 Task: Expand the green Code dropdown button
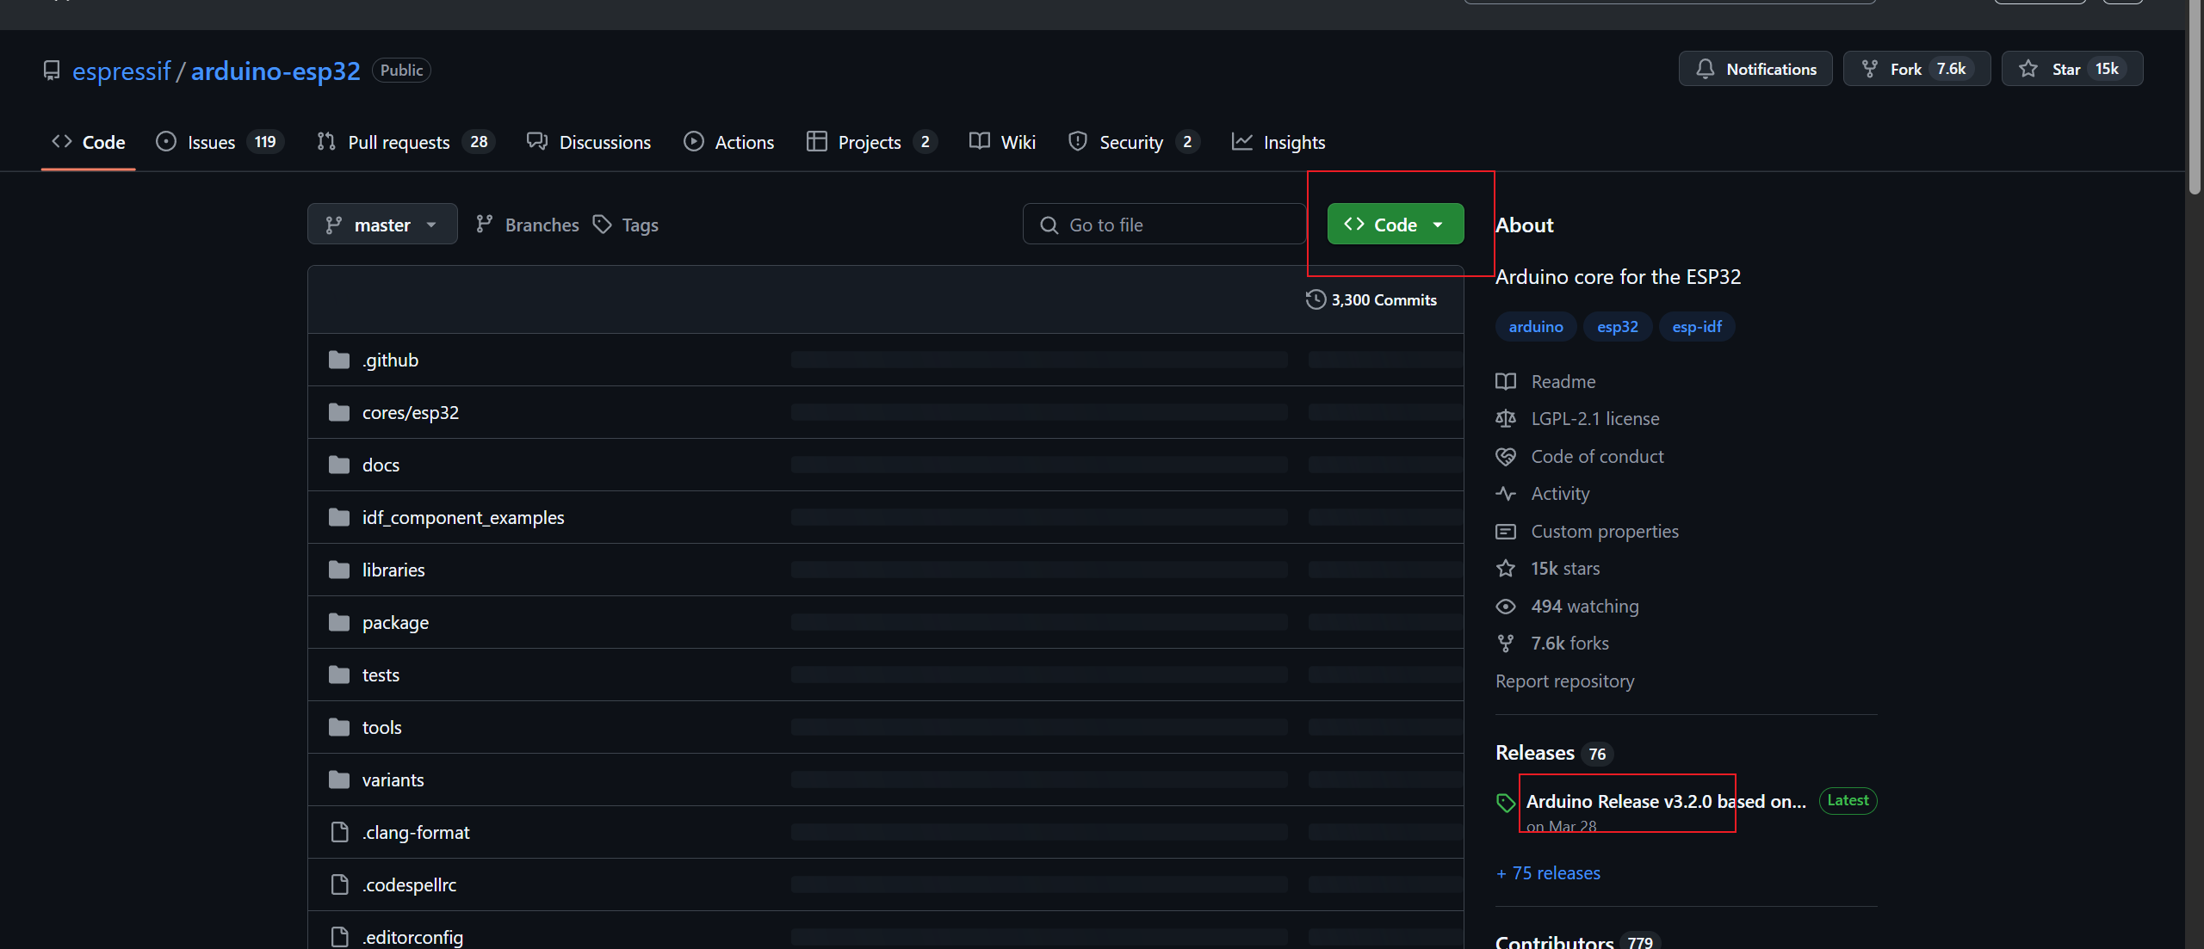(1396, 225)
